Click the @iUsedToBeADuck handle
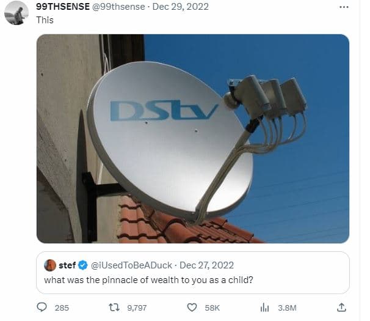370x321 pixels. 131,265
